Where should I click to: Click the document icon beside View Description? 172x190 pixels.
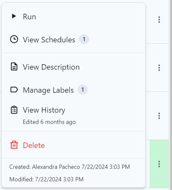pyautogui.click(x=14, y=67)
